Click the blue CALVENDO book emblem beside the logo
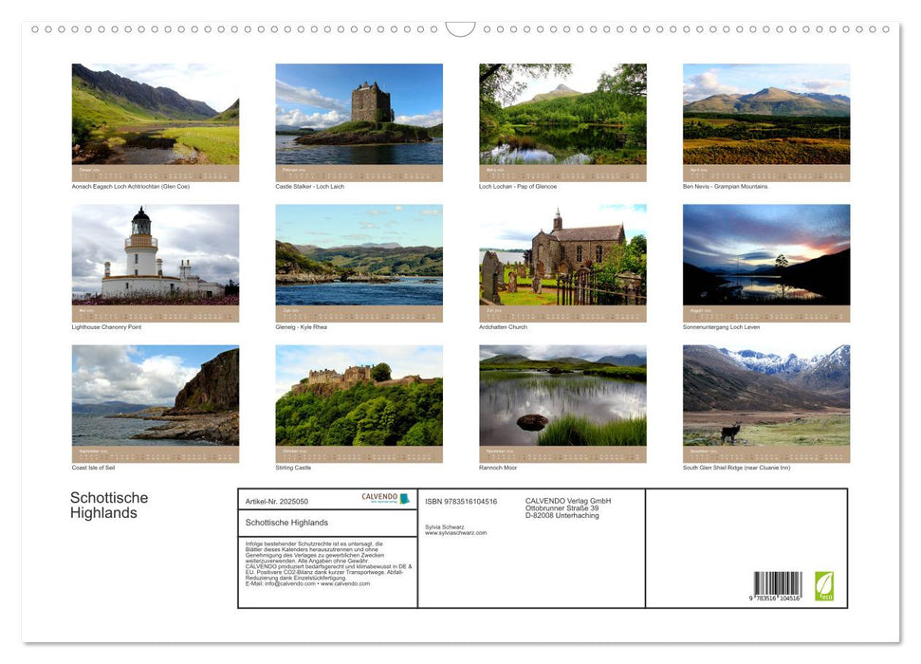 point(405,497)
